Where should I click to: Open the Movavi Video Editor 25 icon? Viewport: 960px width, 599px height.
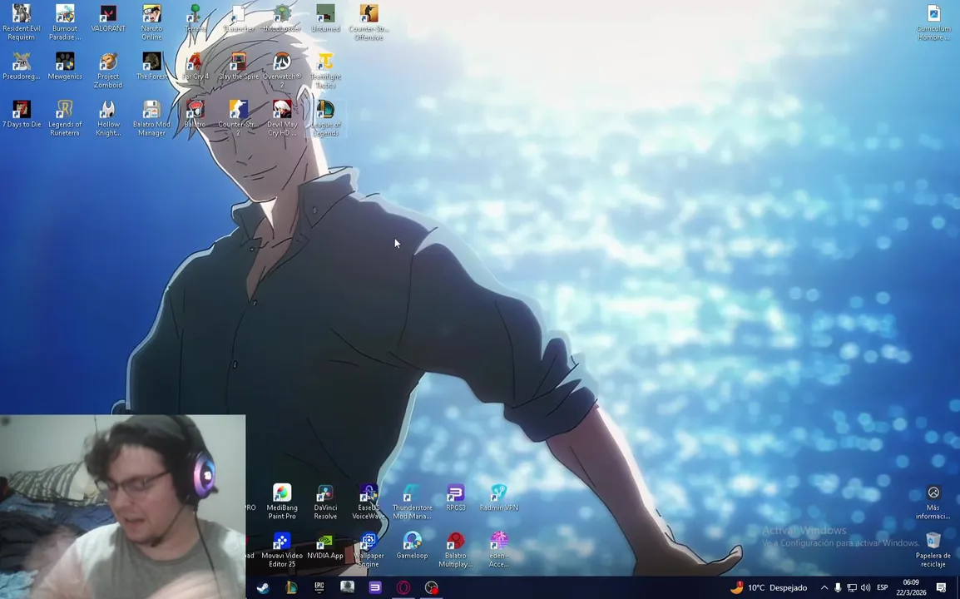click(x=282, y=549)
